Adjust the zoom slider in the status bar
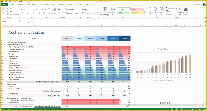Viewport: 207px width, 111px height. coord(192,109)
